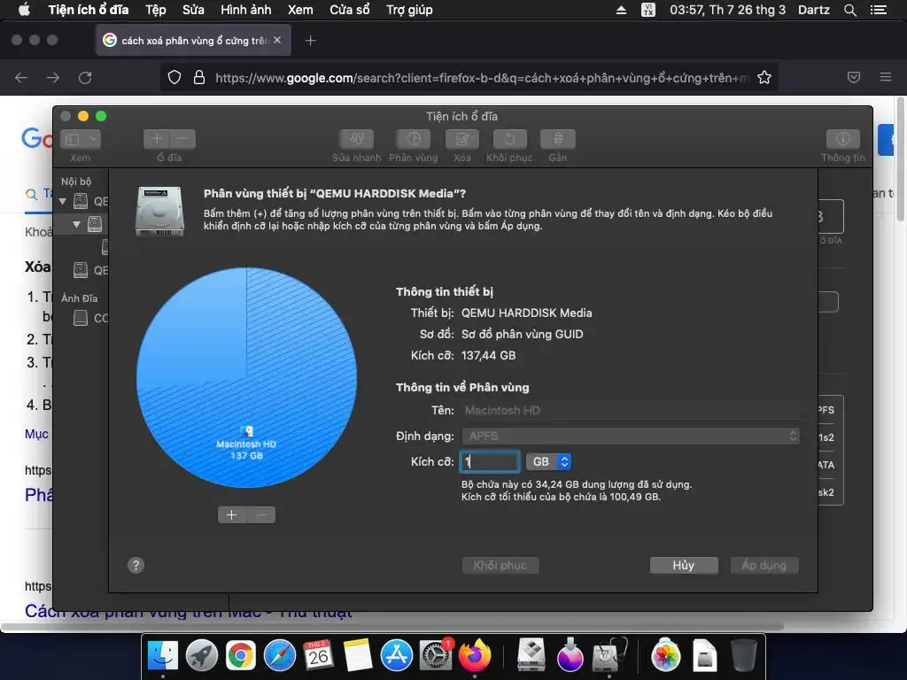Collapse the nested container disclosure triangle
The image size is (907, 680).
click(x=76, y=224)
